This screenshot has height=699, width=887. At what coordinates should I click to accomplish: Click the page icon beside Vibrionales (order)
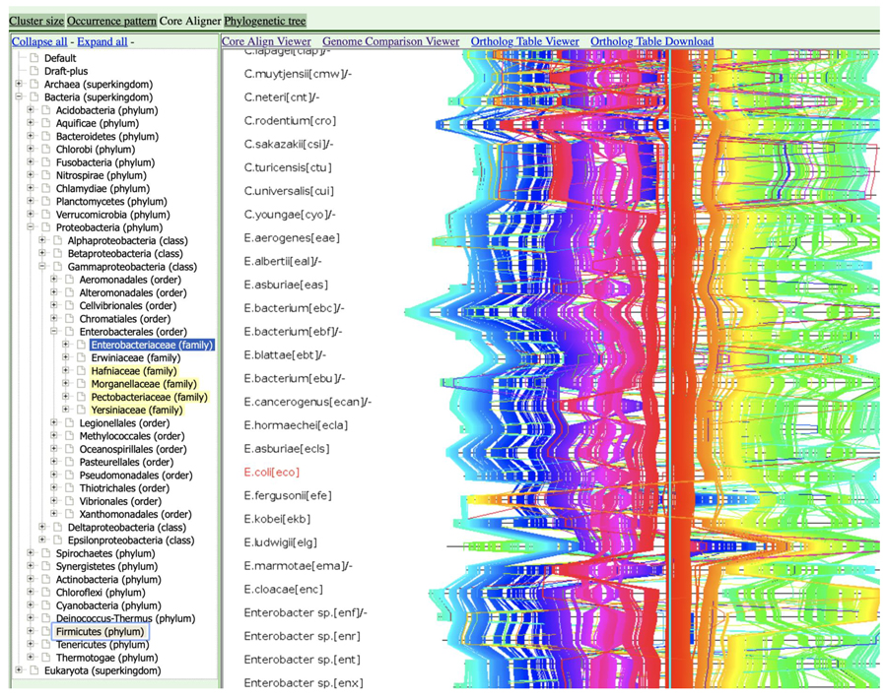click(x=69, y=501)
